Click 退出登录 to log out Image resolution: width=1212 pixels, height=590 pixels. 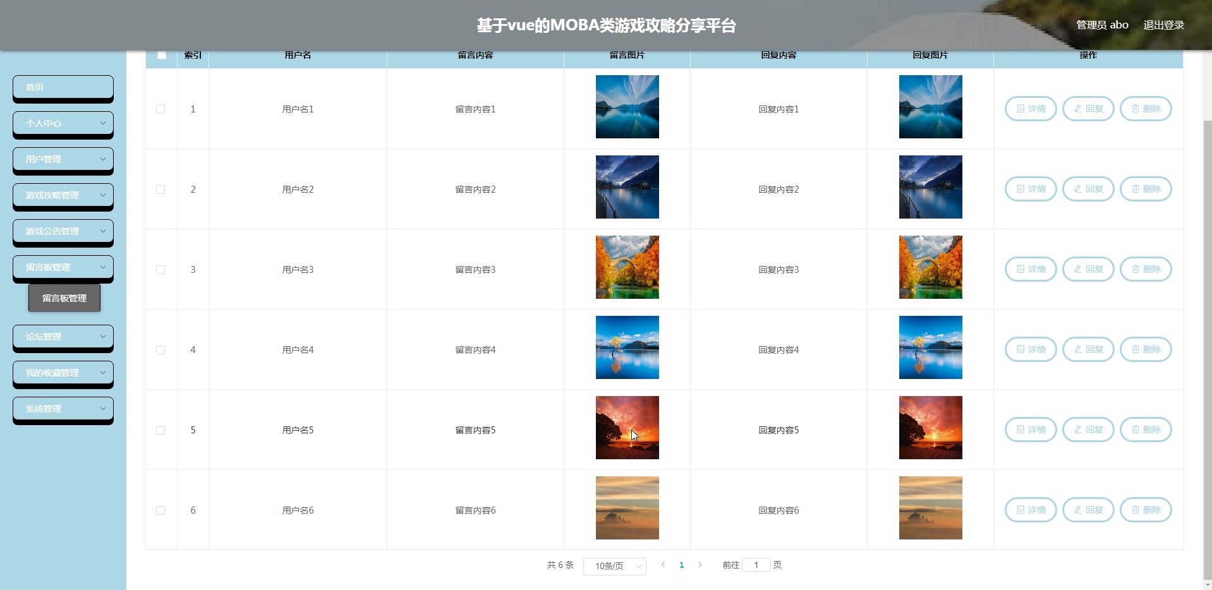point(1165,25)
